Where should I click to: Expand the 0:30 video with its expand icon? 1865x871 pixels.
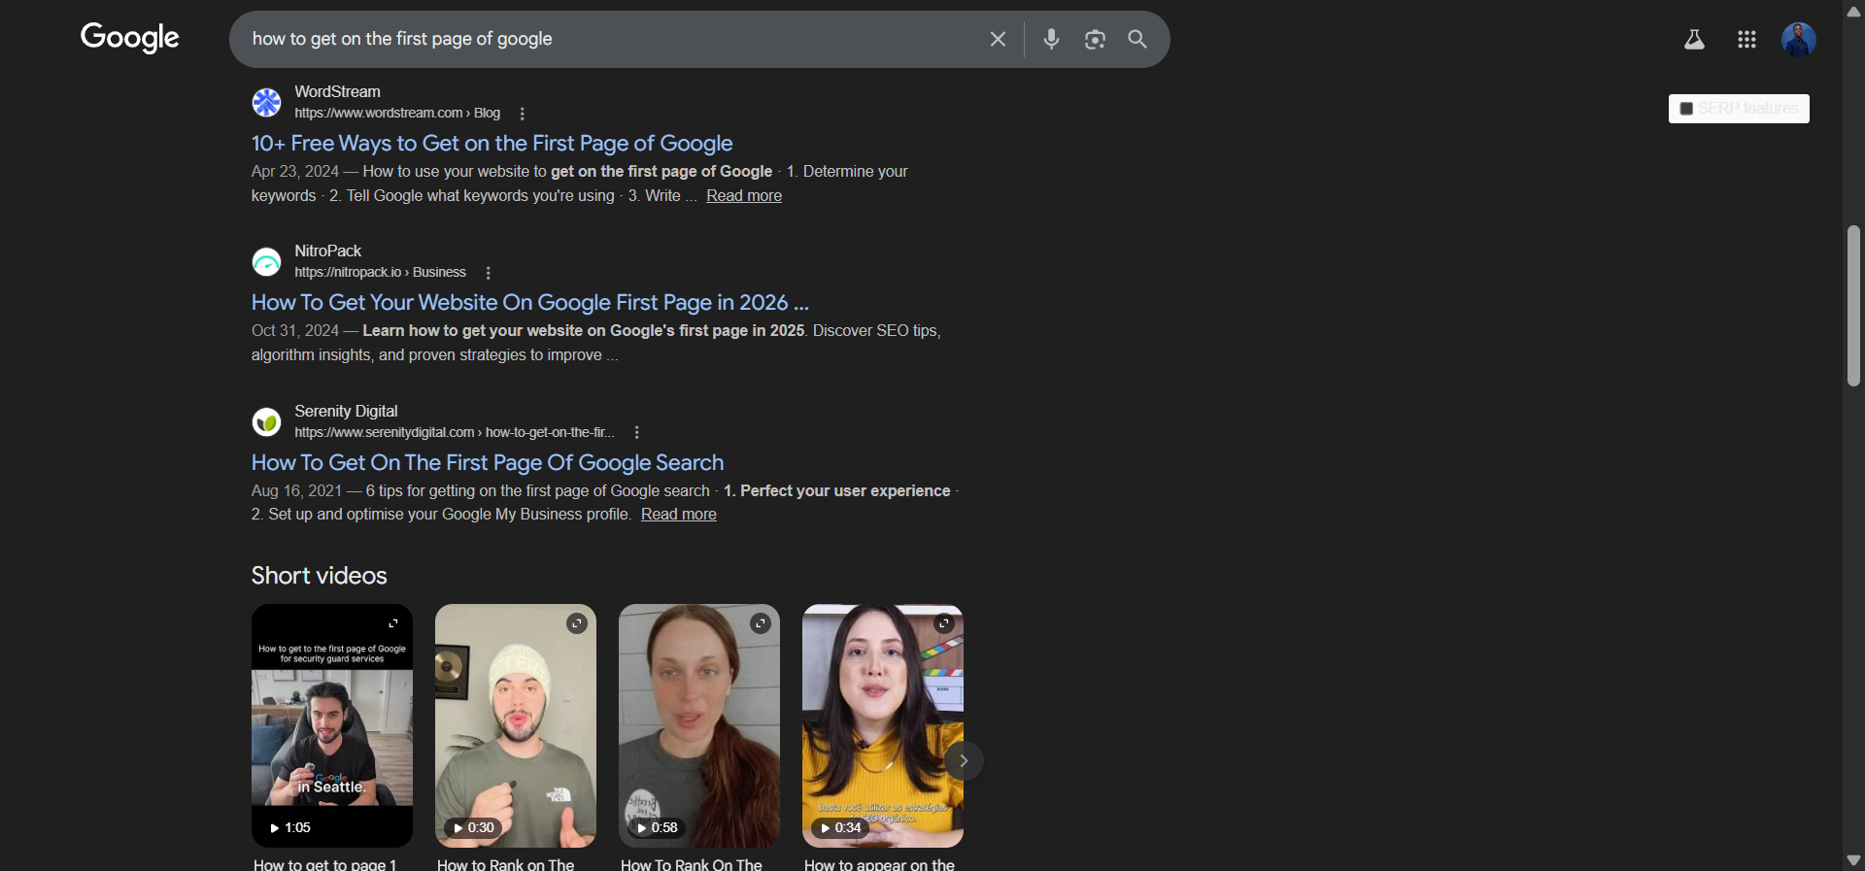577,623
